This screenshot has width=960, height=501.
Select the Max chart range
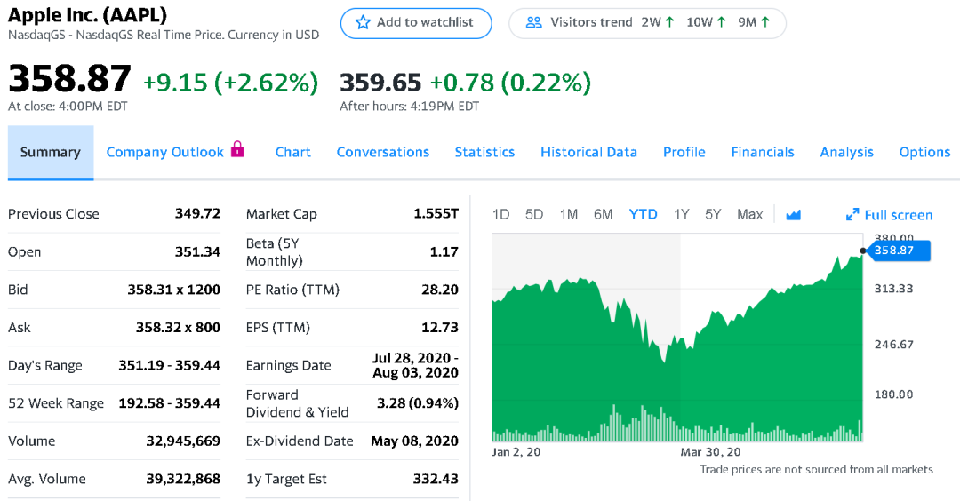[750, 215]
